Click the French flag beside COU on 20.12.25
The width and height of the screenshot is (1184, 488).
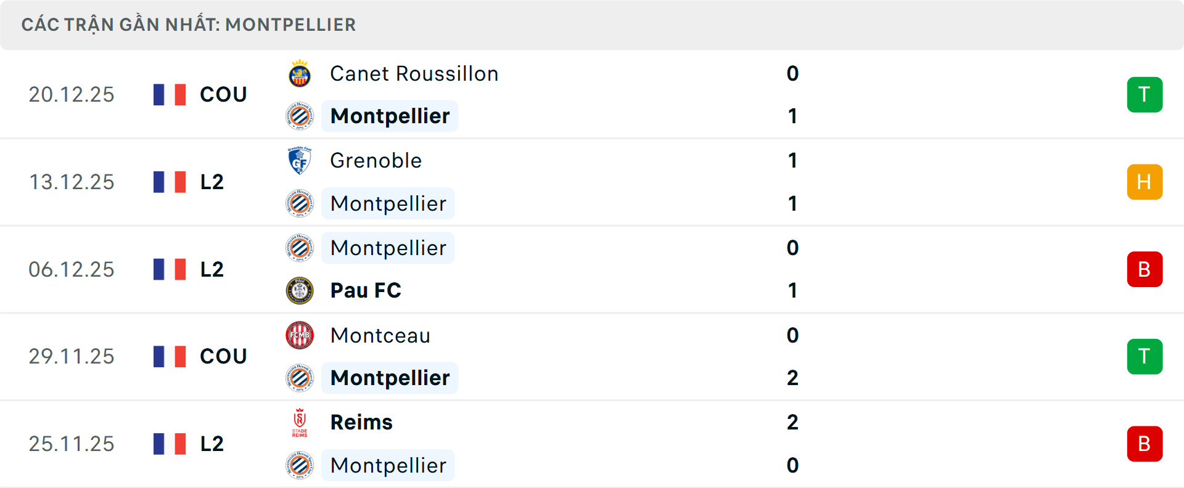point(170,94)
